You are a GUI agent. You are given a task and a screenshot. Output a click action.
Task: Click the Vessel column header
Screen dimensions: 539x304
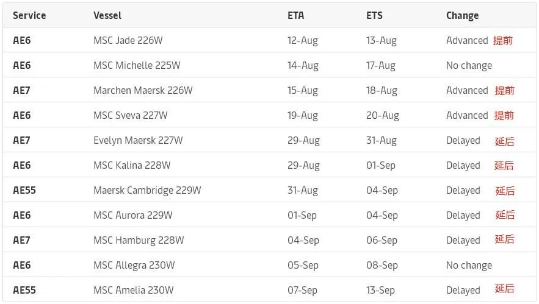[107, 15]
